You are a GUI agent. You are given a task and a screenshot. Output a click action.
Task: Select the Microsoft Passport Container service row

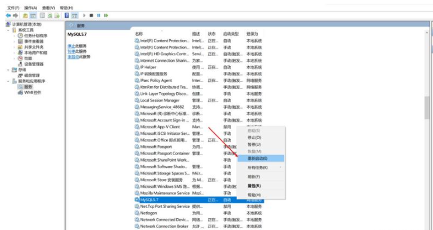(x=199, y=153)
